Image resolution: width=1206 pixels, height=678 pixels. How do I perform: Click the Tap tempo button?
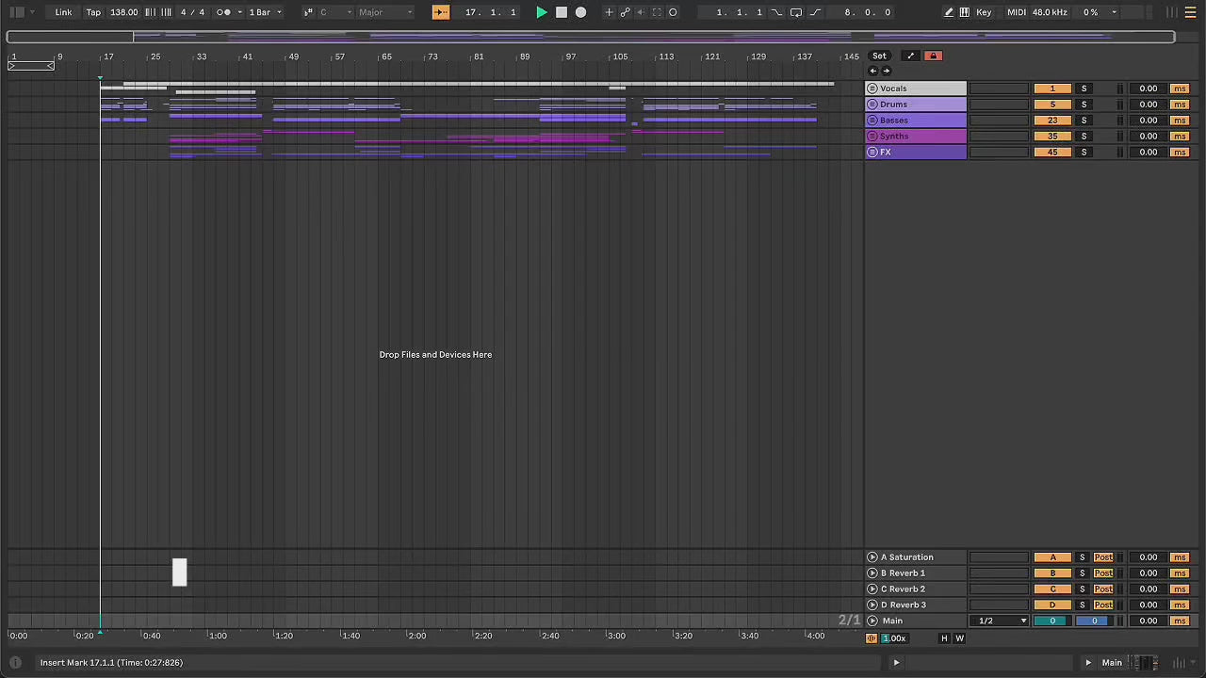(x=93, y=12)
